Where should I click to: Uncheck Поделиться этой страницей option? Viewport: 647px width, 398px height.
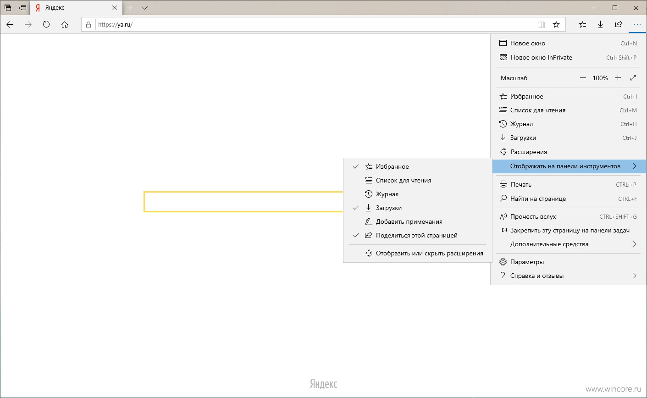click(x=417, y=235)
